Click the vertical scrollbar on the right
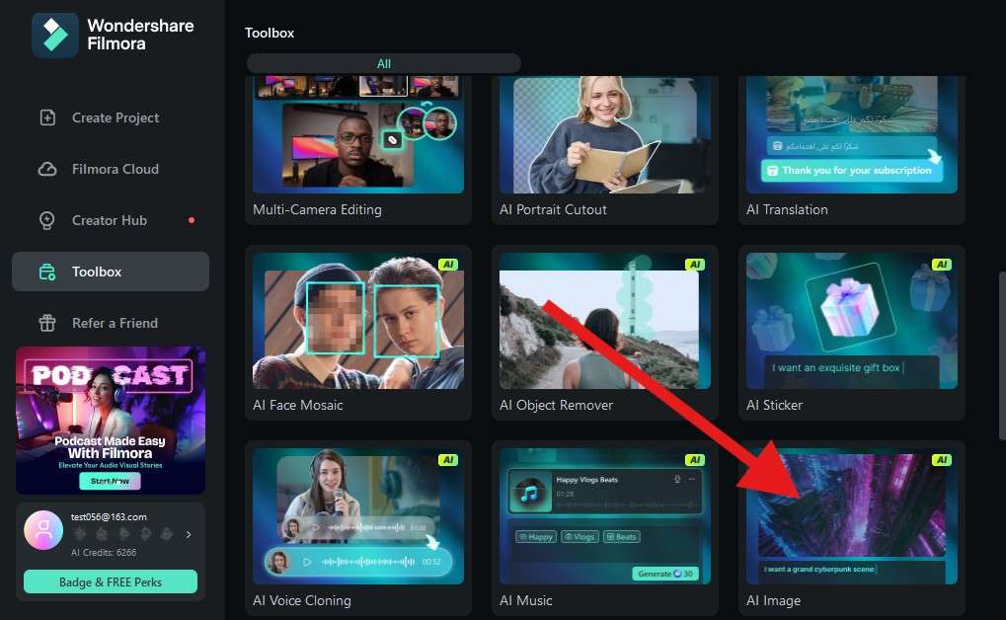 click(x=1002, y=356)
